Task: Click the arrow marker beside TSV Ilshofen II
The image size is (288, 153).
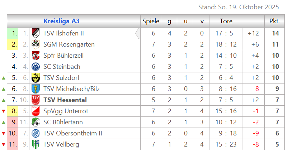Action: click(137, 33)
